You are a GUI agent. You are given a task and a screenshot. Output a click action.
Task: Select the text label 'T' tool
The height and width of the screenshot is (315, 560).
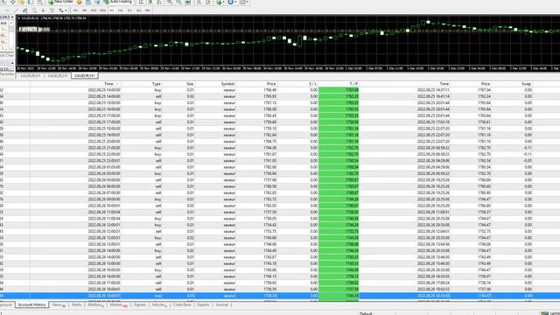(x=52, y=10)
